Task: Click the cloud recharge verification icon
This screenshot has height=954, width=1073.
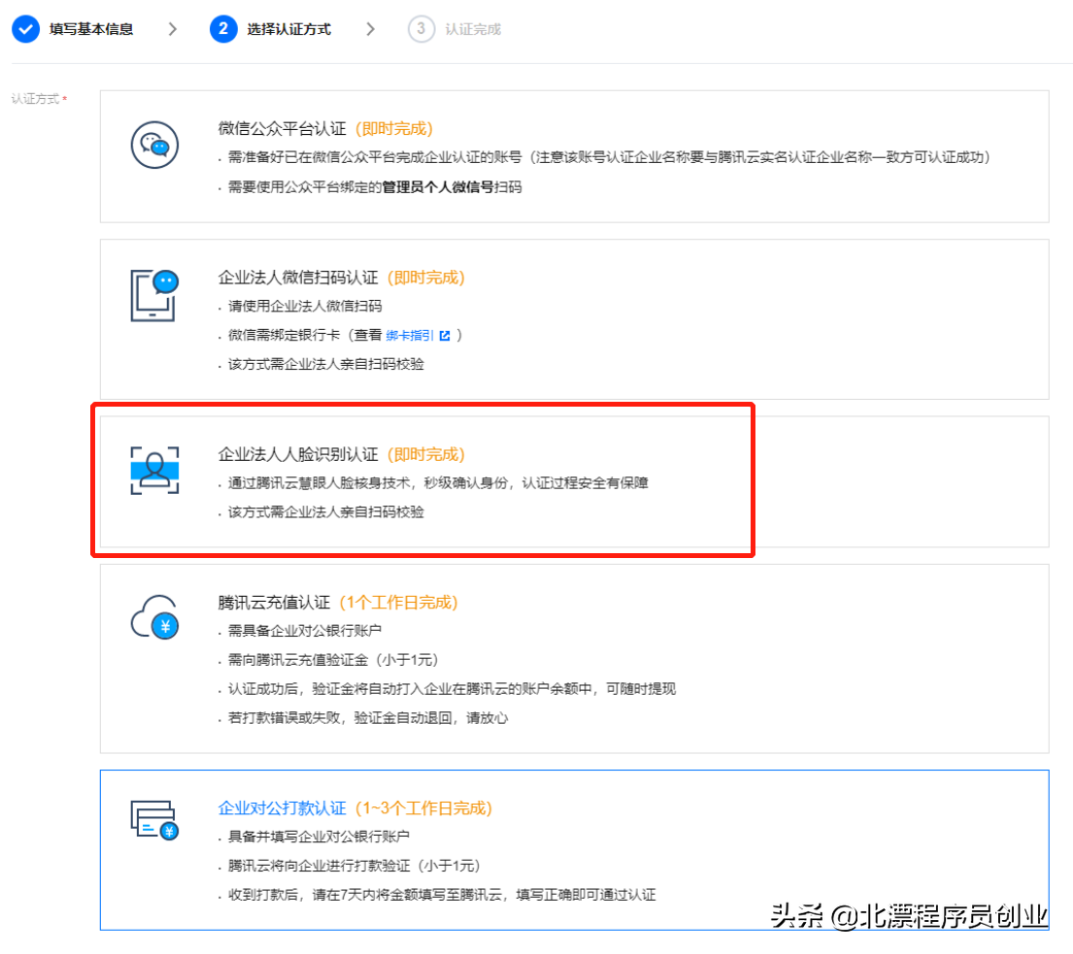Action: pos(154,617)
